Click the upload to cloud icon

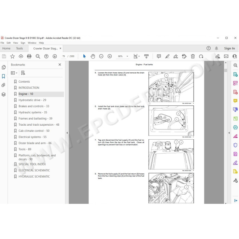tap(21, 56)
